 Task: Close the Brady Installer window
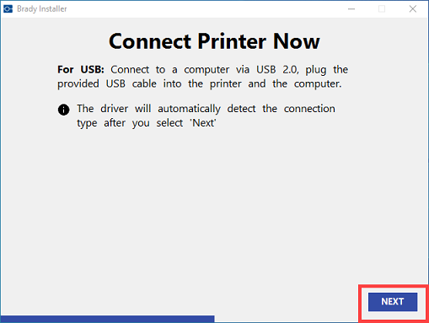coord(413,9)
